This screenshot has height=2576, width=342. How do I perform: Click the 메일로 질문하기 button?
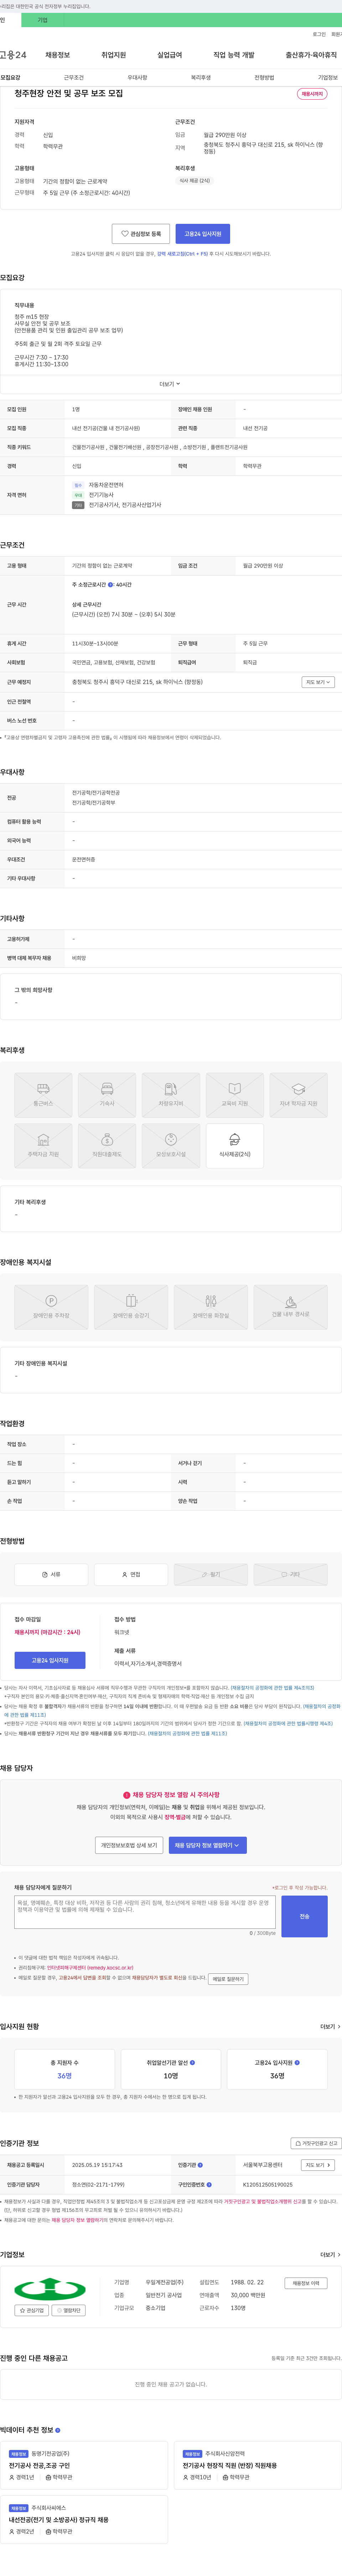click(x=228, y=1979)
